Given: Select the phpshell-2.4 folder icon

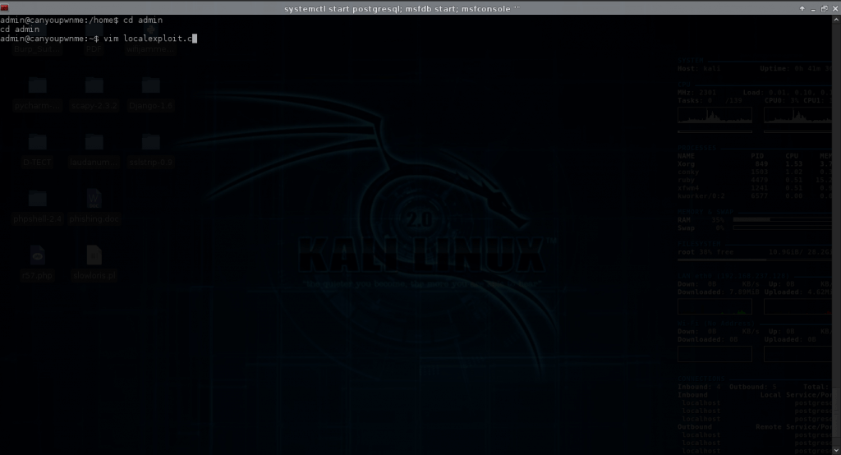Looking at the screenshot, I should 38,199.
